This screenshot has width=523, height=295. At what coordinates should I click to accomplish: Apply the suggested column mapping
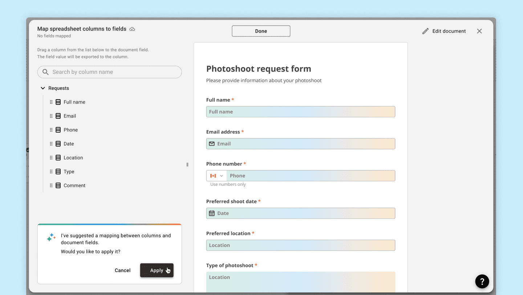157,270
